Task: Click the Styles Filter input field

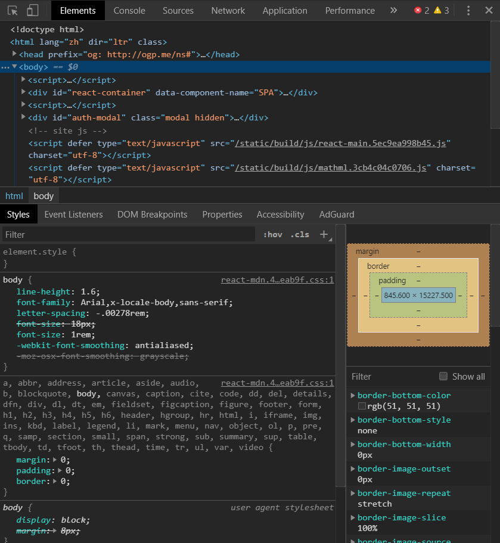Action: 128,234
